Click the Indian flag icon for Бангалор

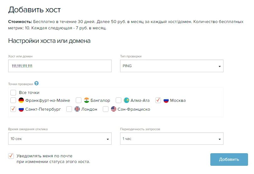(87, 100)
